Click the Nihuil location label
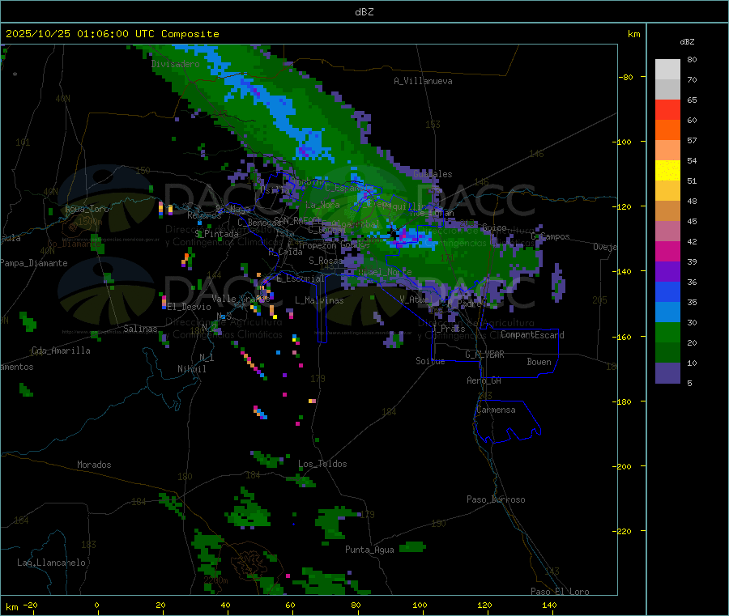The image size is (729, 616). pos(192,369)
